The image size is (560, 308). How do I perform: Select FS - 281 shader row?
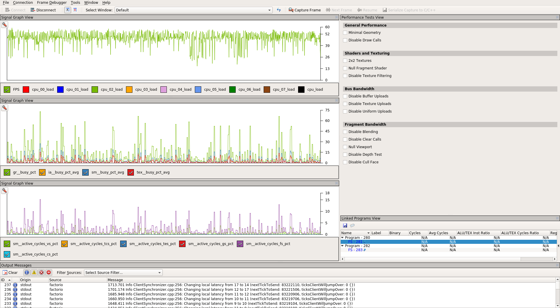449,242
